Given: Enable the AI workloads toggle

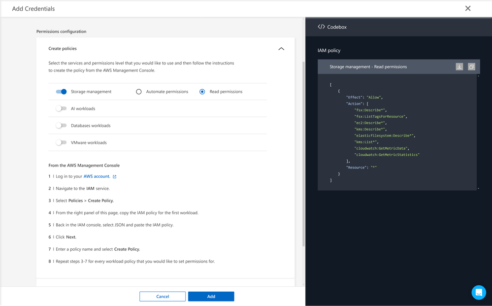Looking at the screenshot, I should (61, 108).
